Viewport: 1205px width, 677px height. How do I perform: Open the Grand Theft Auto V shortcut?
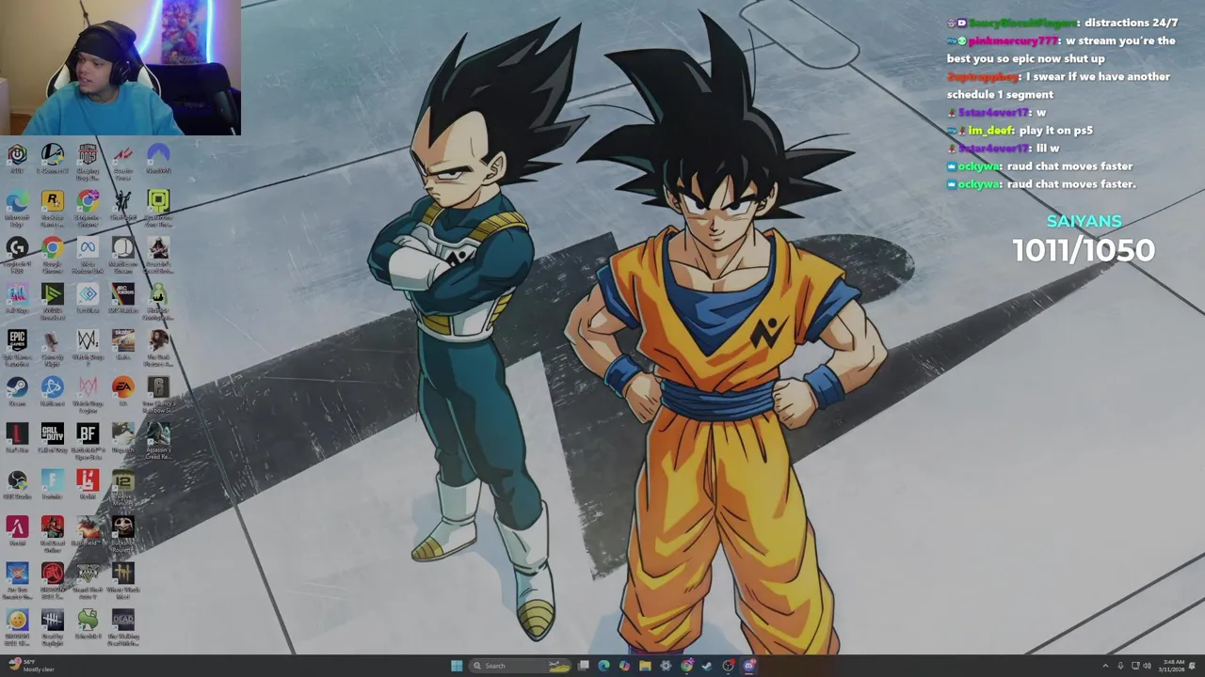[88, 578]
